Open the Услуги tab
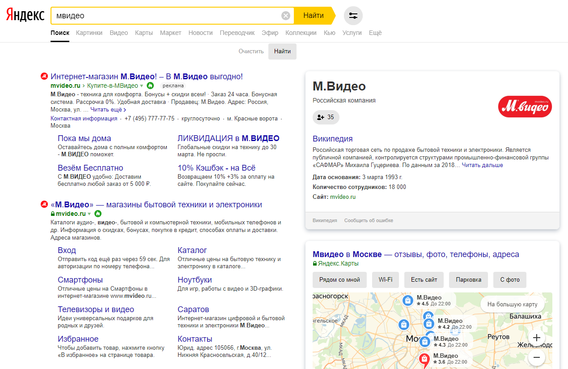 (352, 33)
